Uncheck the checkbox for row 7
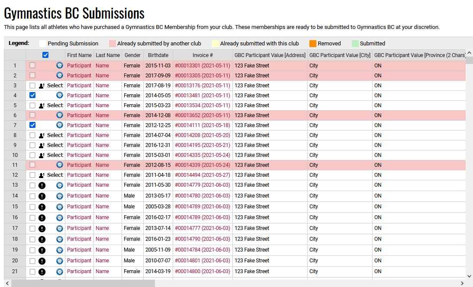 [x=32, y=125]
